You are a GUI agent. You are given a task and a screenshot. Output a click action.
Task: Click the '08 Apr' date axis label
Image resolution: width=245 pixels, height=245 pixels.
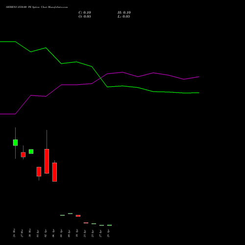pyautogui.click(x=61, y=233)
